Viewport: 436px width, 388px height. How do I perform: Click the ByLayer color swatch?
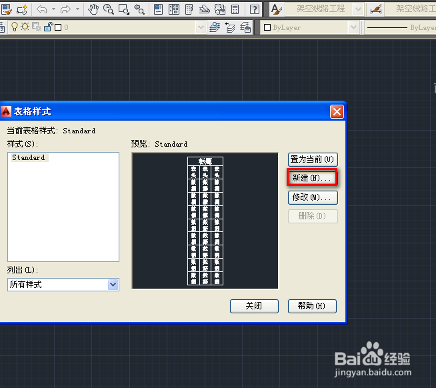click(267, 27)
